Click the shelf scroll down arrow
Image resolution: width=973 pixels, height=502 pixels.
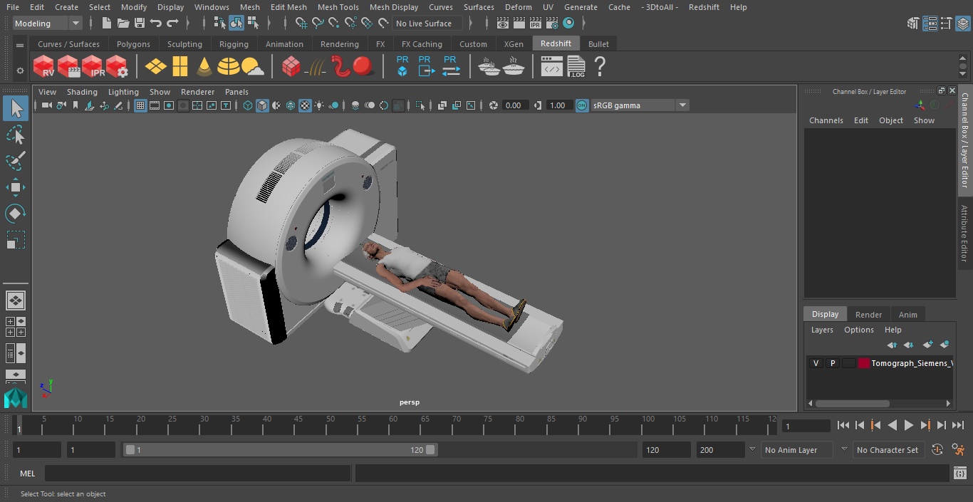tap(962, 74)
